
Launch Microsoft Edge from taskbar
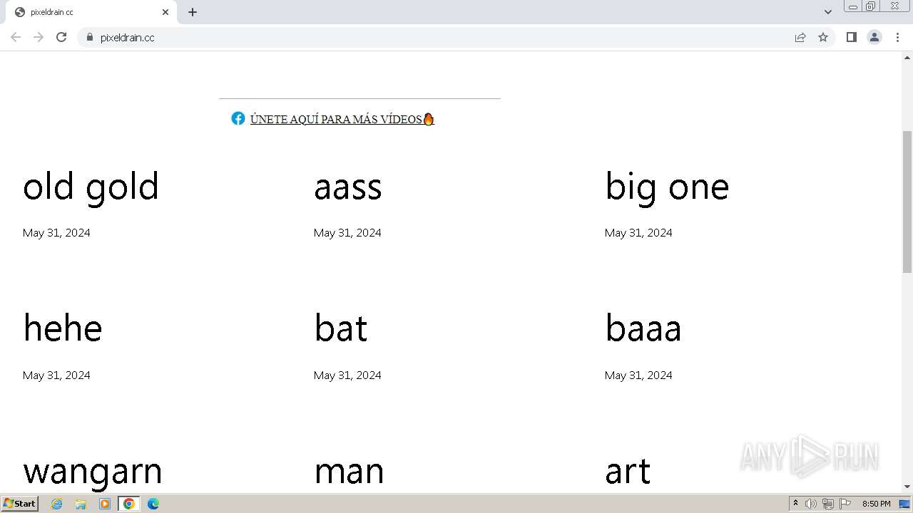[153, 504]
